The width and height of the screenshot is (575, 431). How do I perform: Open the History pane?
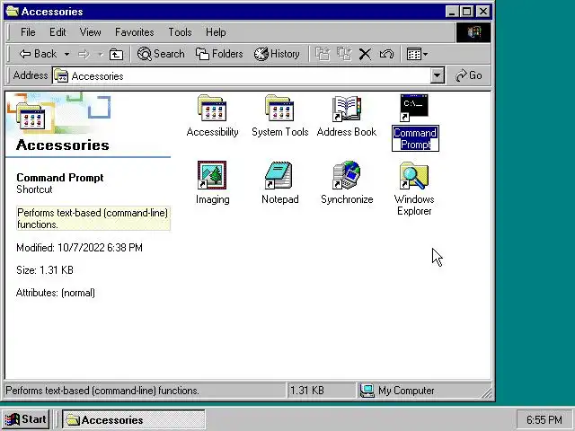point(277,54)
